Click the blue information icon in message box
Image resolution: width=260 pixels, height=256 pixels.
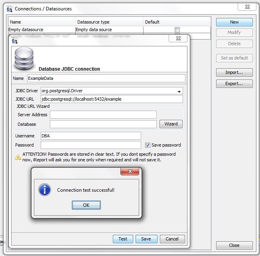[44, 190]
